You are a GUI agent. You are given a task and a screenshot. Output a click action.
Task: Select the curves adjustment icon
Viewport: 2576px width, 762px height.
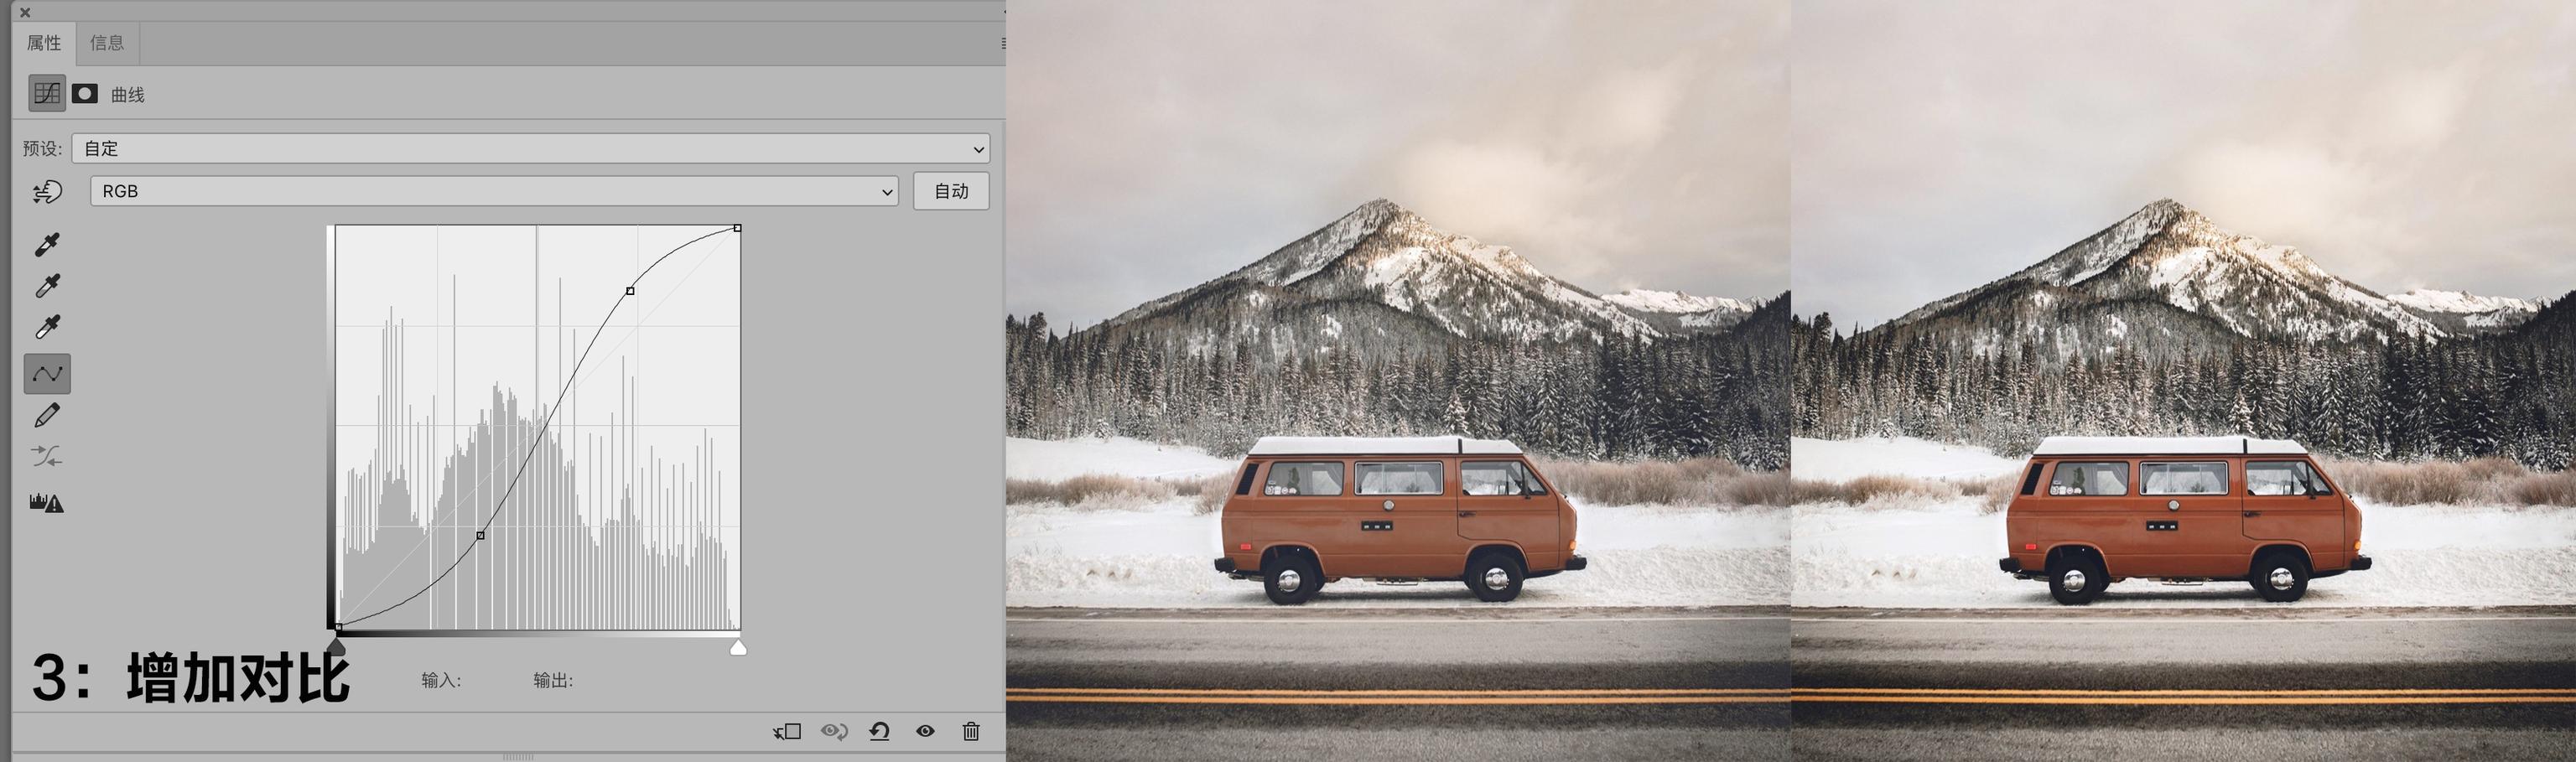click(x=46, y=93)
